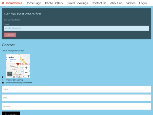The width and height of the screenshot is (153, 115).
Task: Focus the Message input field
Action: (76, 106)
